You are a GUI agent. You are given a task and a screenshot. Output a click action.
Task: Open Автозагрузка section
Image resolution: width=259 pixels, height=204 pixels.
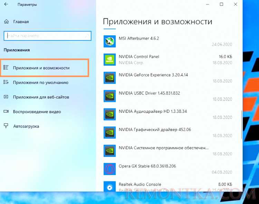[x=26, y=126]
